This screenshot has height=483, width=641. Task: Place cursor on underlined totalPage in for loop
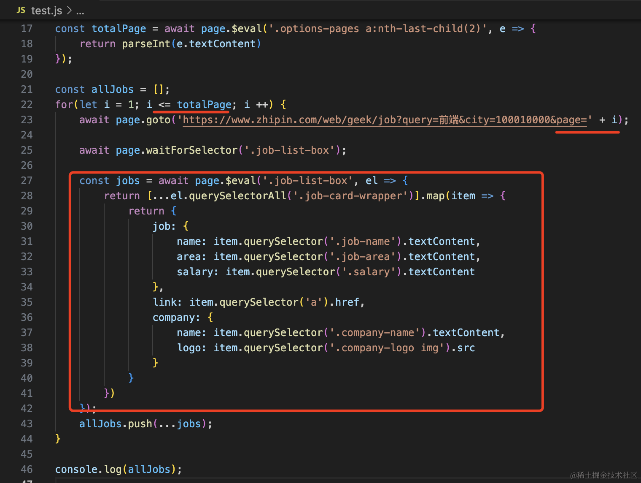click(x=204, y=105)
